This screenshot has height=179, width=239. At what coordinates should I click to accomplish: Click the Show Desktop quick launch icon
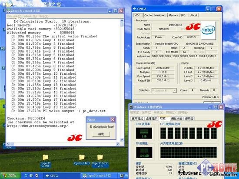pyautogui.click(x=31, y=176)
